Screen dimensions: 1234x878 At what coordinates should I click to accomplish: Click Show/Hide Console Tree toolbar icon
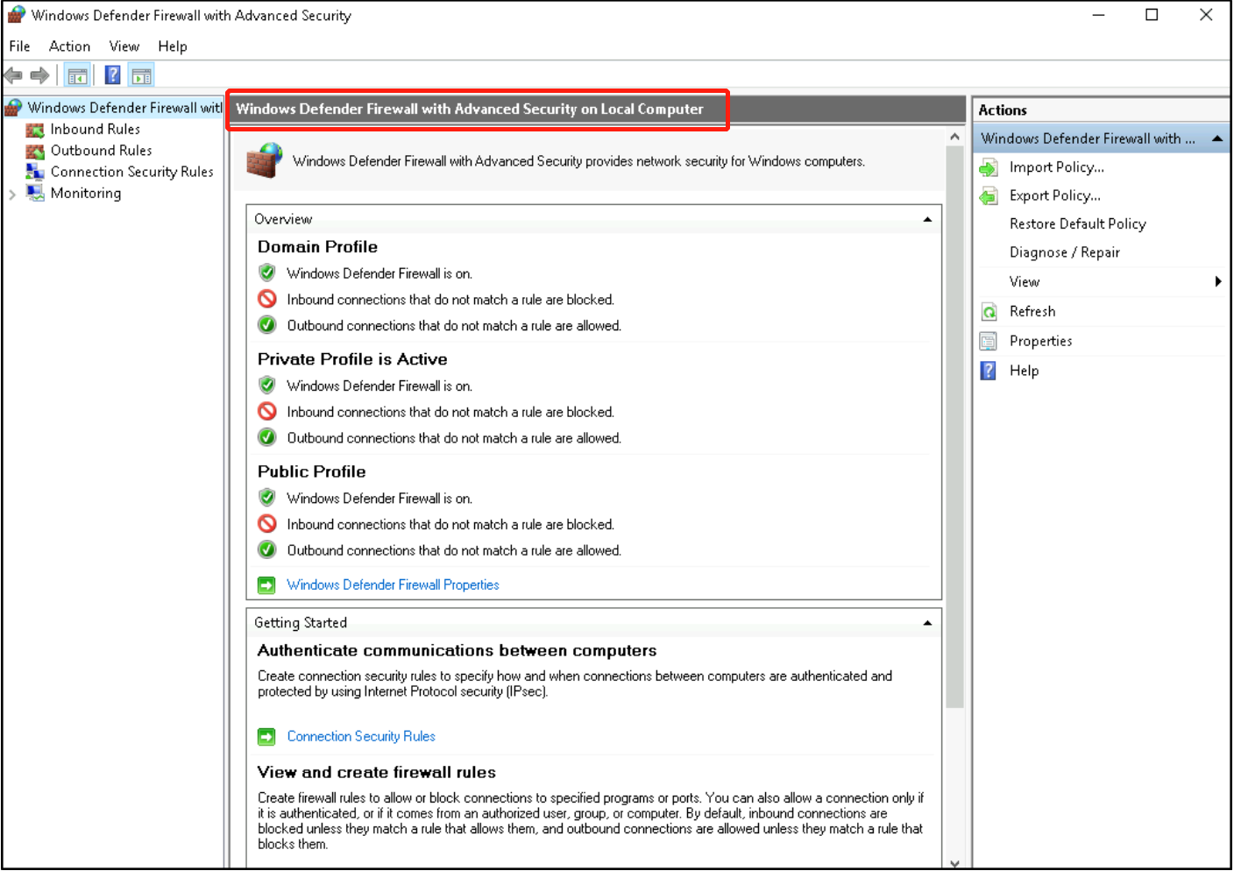[77, 76]
